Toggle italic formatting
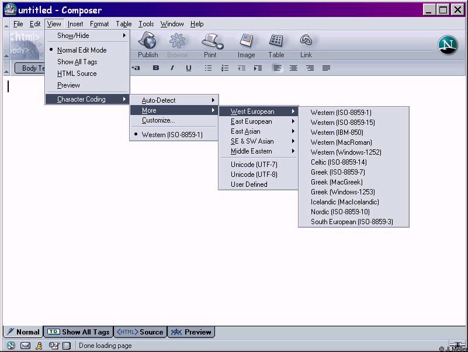Image resolution: width=468 pixels, height=352 pixels. click(172, 68)
